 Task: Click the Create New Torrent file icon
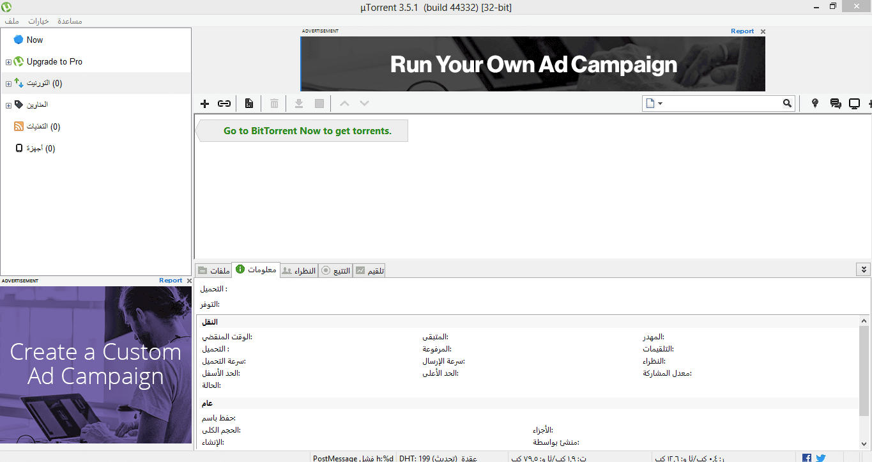click(x=249, y=104)
